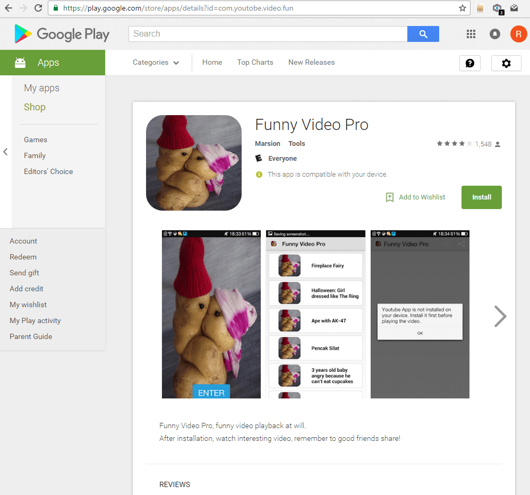Click the Google Play logo
The height and width of the screenshot is (495, 530).
62,34
